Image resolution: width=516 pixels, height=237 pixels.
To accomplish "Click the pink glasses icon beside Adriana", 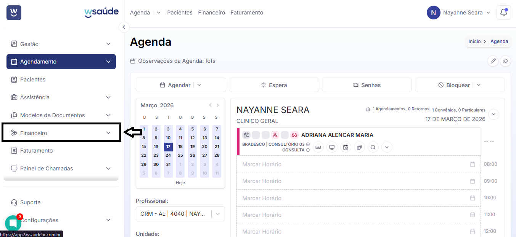I will coord(294,135).
